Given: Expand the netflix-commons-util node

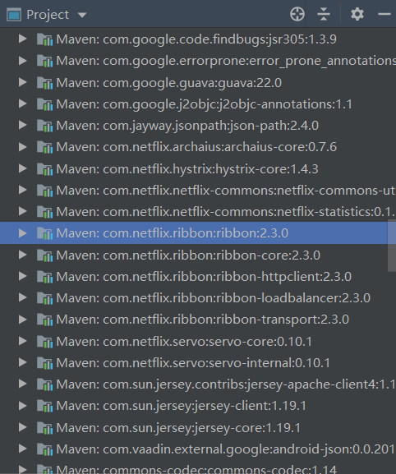Looking at the screenshot, I should tap(23, 190).
